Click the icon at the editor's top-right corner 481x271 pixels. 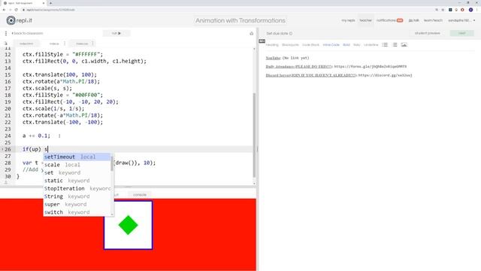click(252, 33)
